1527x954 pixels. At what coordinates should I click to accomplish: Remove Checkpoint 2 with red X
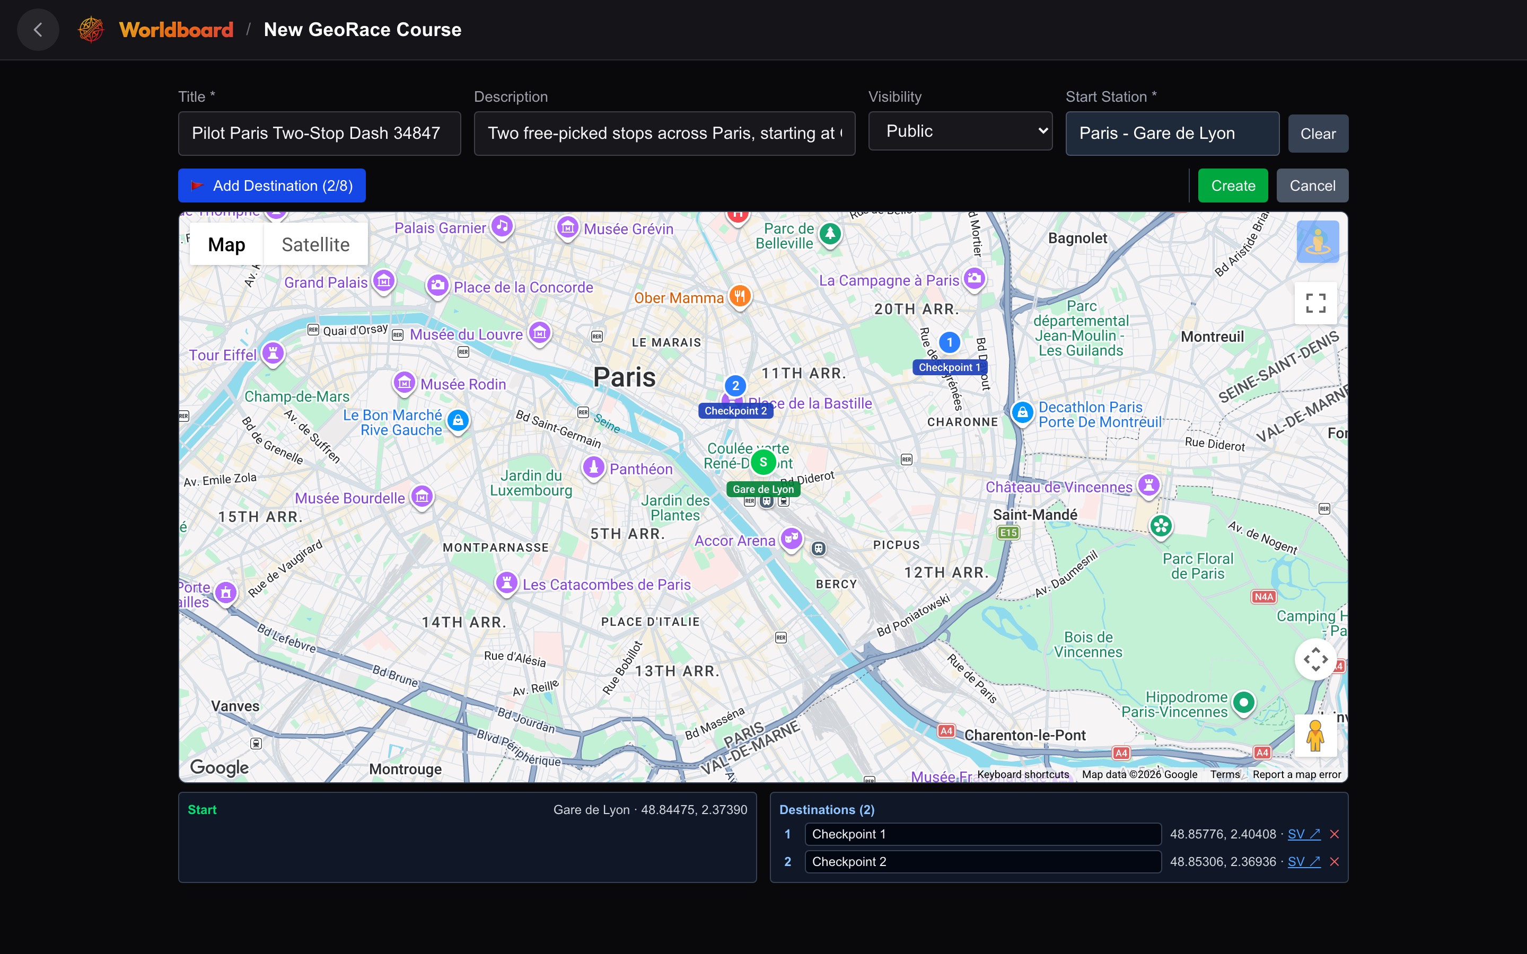(x=1335, y=862)
